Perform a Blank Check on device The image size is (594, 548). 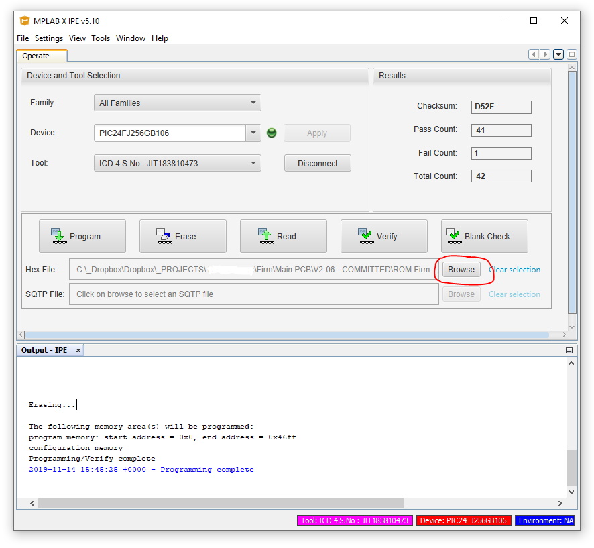[x=485, y=236]
